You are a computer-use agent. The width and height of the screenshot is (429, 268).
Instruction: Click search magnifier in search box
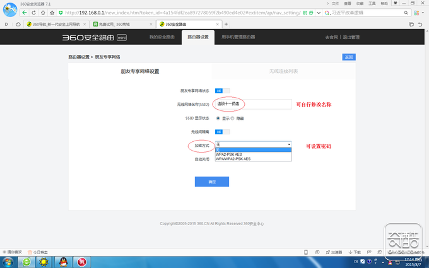(406, 13)
